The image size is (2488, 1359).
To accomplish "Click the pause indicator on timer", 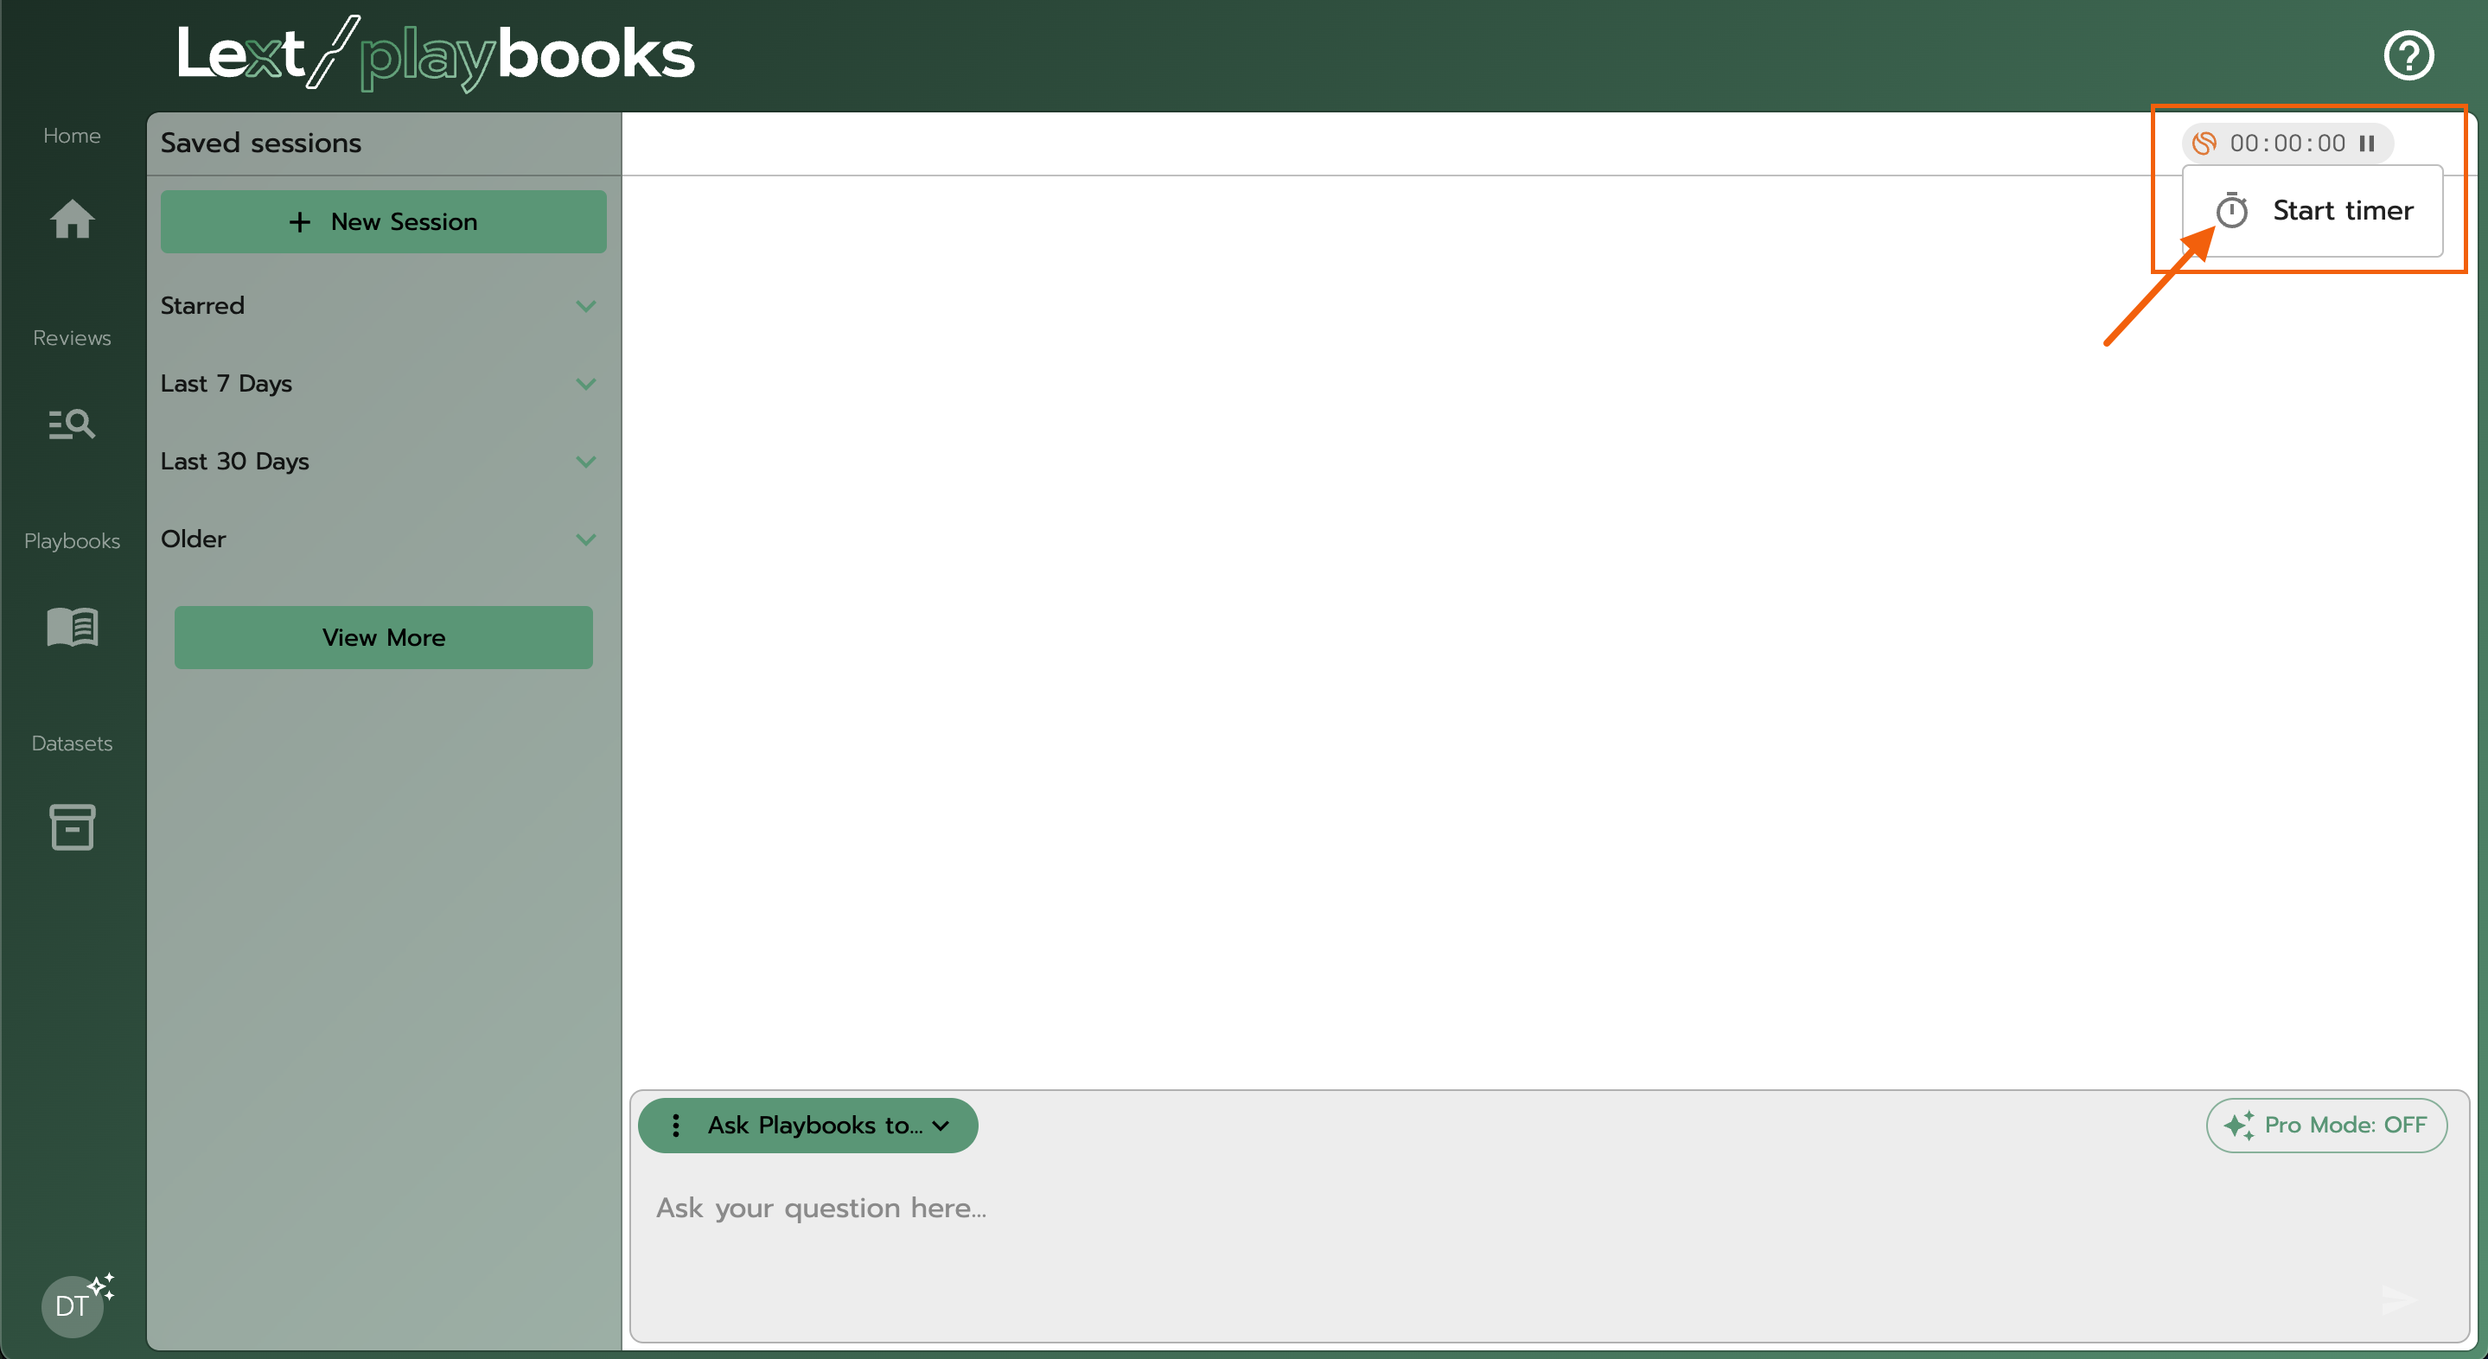I will click(2368, 143).
